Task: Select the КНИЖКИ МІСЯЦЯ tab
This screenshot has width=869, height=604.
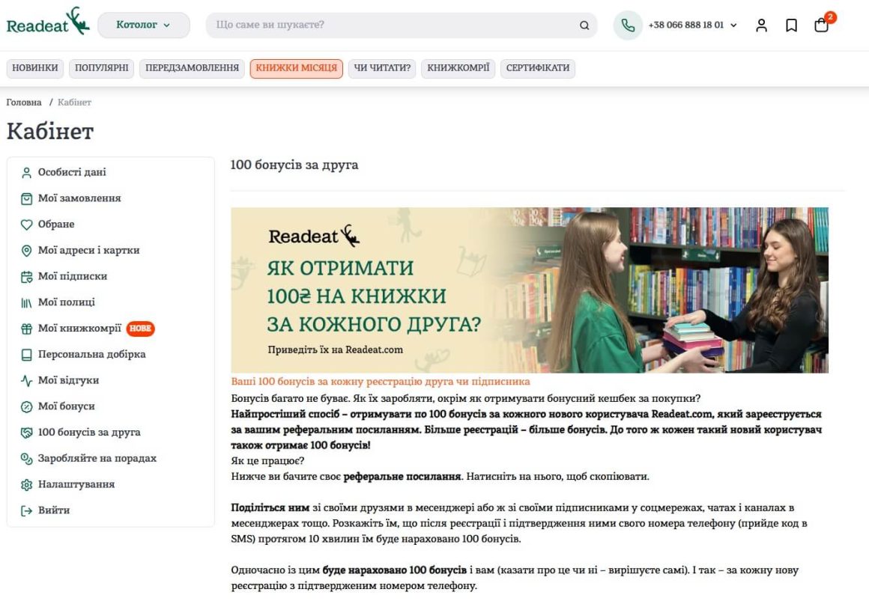Action: click(297, 68)
